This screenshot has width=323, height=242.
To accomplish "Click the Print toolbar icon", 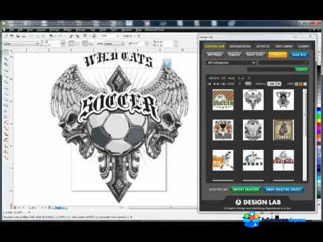I will pyautogui.click(x=24, y=36).
